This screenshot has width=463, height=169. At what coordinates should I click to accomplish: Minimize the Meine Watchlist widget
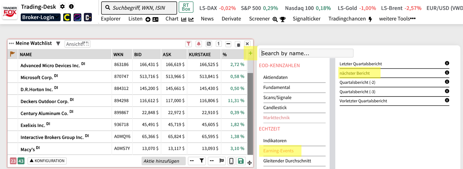pyautogui.click(x=228, y=44)
